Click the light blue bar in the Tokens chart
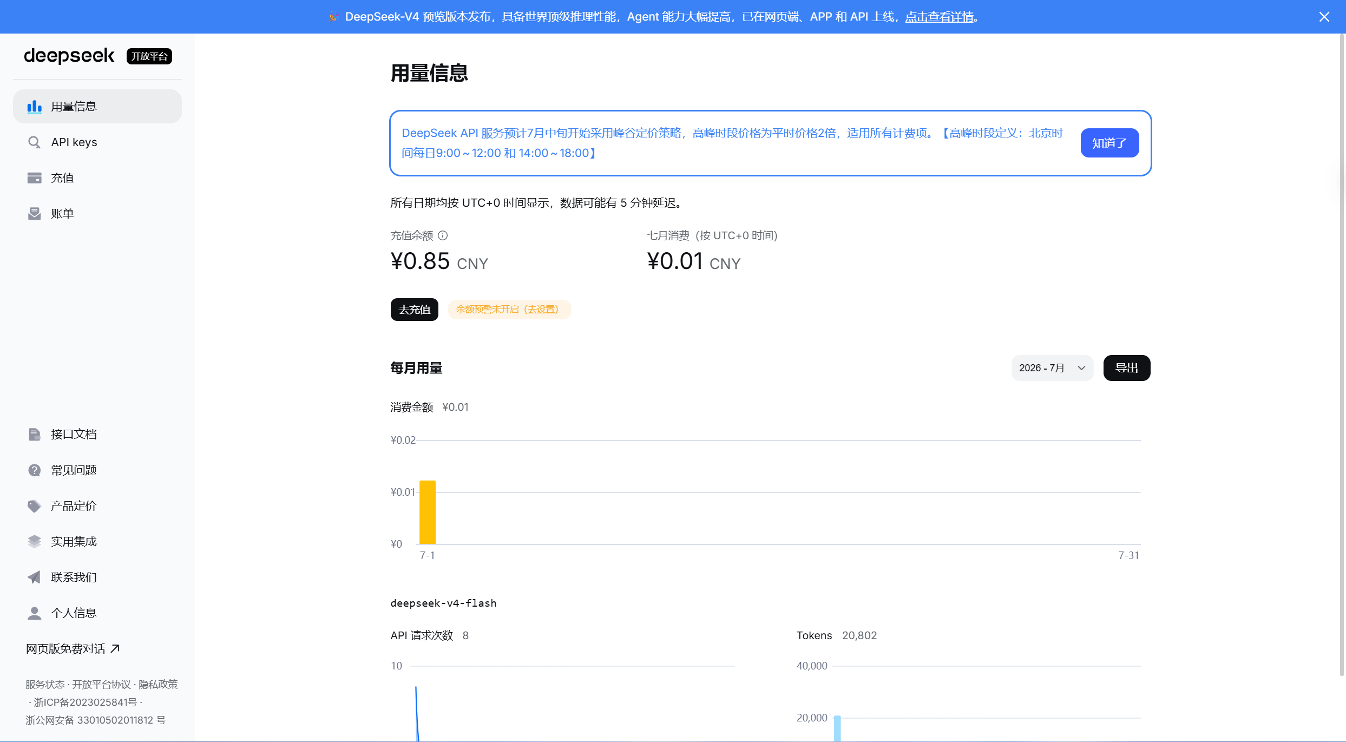The width and height of the screenshot is (1346, 742). [x=837, y=728]
